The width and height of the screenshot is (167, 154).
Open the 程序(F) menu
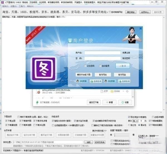point(5,6)
